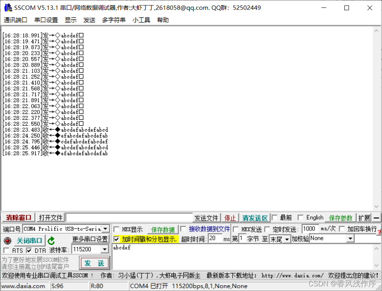The height and width of the screenshot is (291, 382).
Task: Enable the RTS checkbox
Action: [6, 251]
